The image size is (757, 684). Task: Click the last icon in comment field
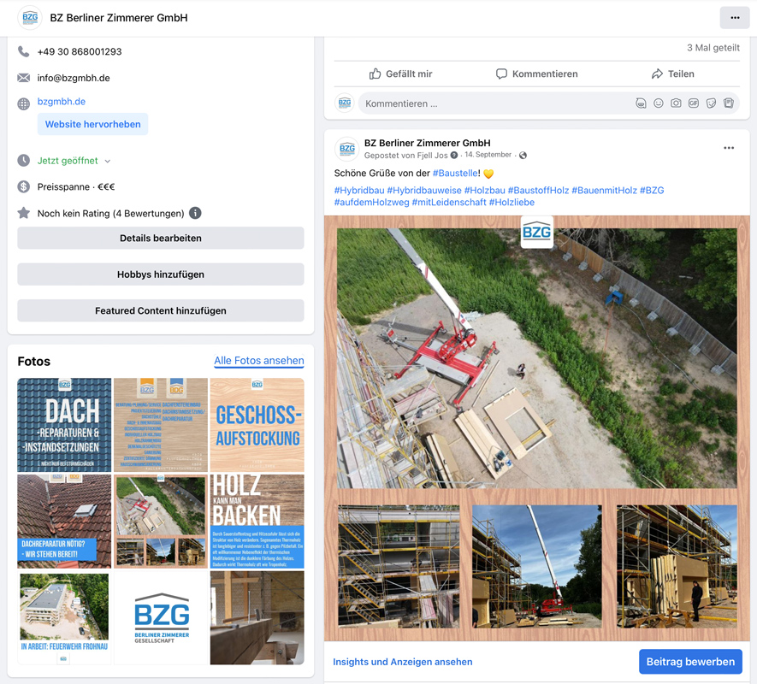(x=729, y=103)
